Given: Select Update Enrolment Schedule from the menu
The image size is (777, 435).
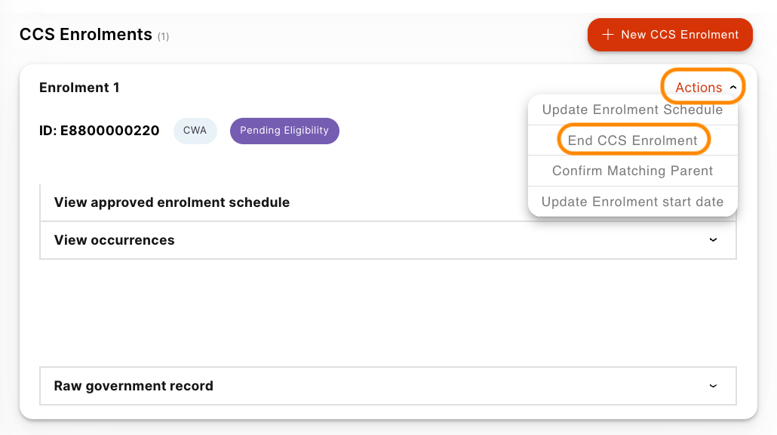Looking at the screenshot, I should pos(632,110).
